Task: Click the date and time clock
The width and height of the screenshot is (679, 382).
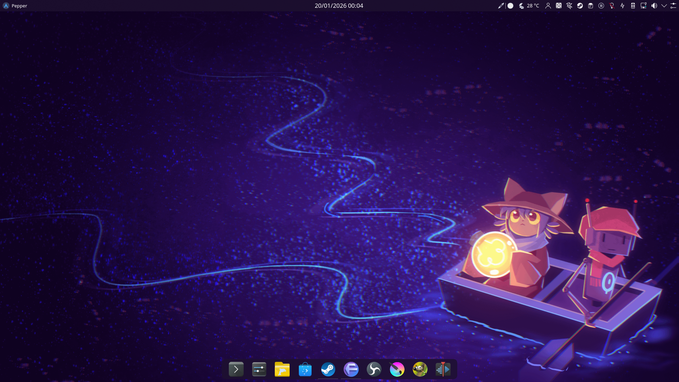Action: click(339, 6)
